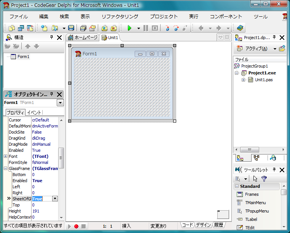The image size is (290, 233).
Task: Pin the Object Inspector panel
Action: [52, 94]
